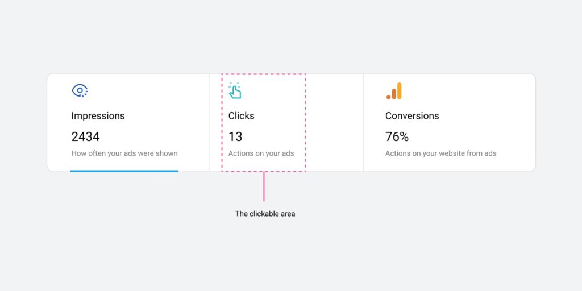Click the orange bar chart Conversions icon
Viewport: 582px width, 291px height.
(394, 91)
